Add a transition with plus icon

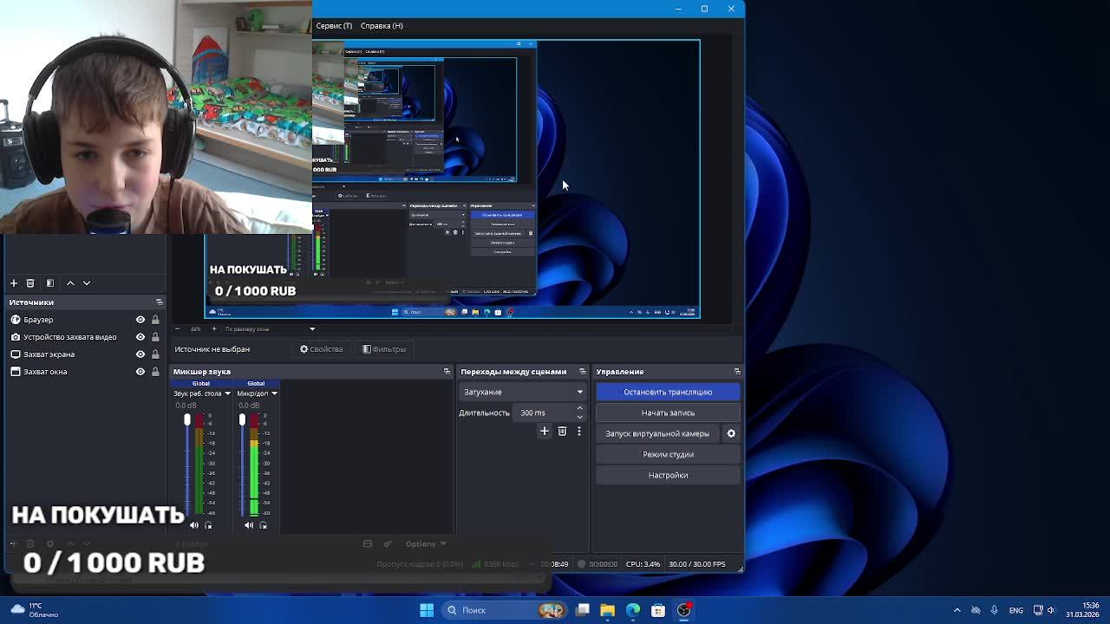pyautogui.click(x=545, y=431)
